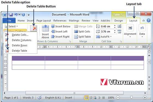Click the Zoom In plus button
The height and width of the screenshot is (102, 153).
pyautogui.click(x=145, y=98)
